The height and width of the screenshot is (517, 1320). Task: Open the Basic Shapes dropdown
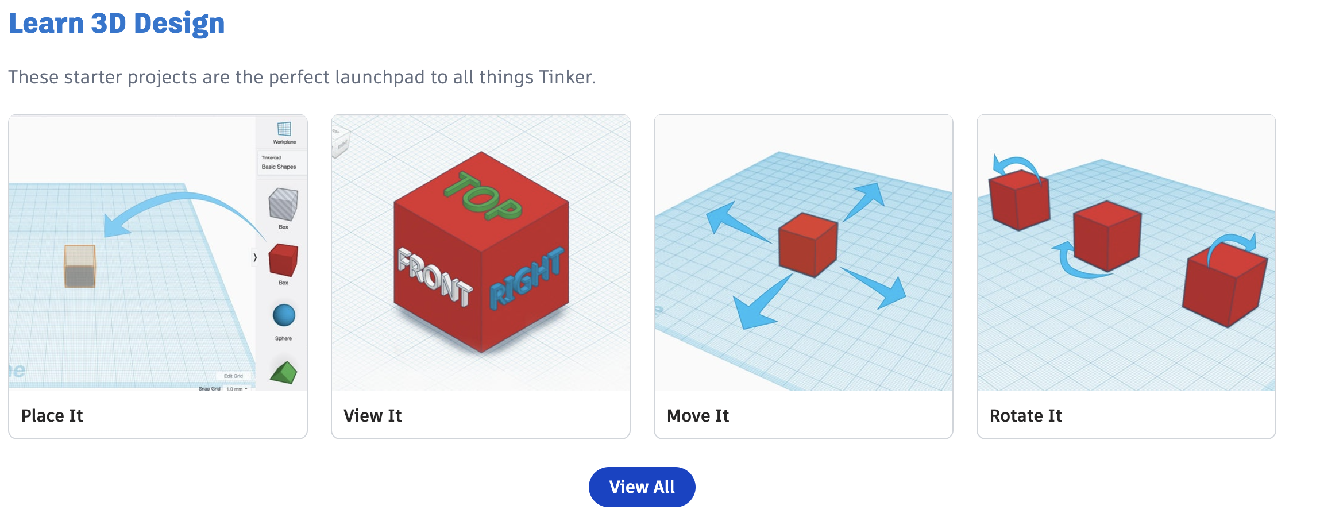pyautogui.click(x=281, y=163)
